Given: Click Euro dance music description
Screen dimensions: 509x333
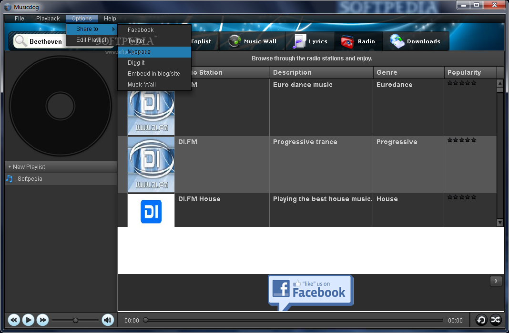Looking at the screenshot, I should [303, 85].
